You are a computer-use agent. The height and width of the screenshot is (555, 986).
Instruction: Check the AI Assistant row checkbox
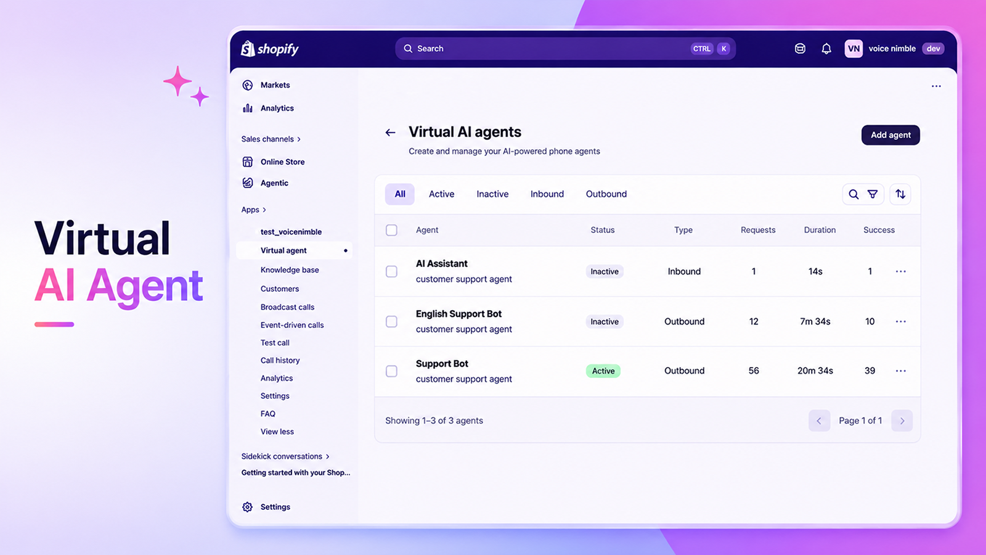(x=391, y=271)
